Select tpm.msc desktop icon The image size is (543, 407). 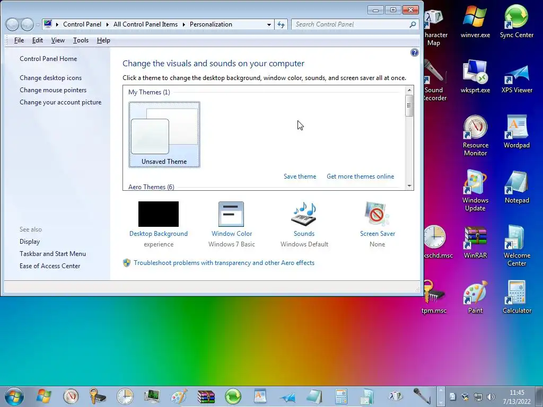pyautogui.click(x=434, y=297)
